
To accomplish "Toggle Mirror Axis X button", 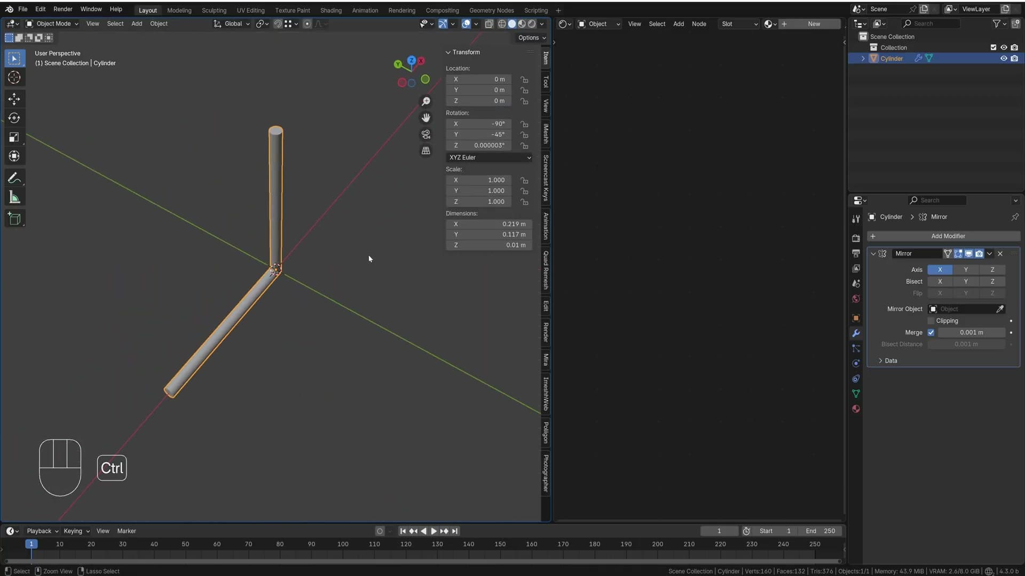I will coord(940,269).
